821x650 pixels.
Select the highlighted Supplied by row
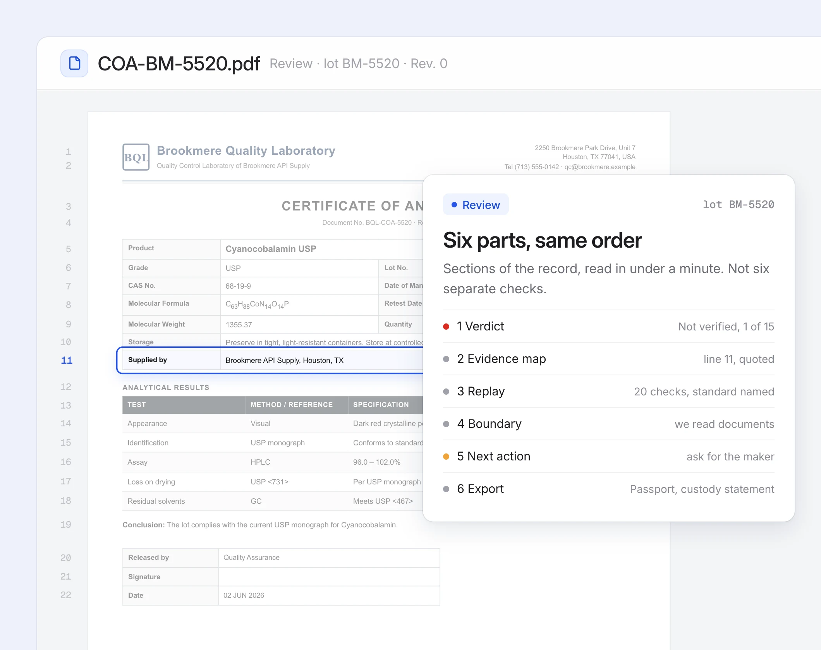[x=270, y=360]
